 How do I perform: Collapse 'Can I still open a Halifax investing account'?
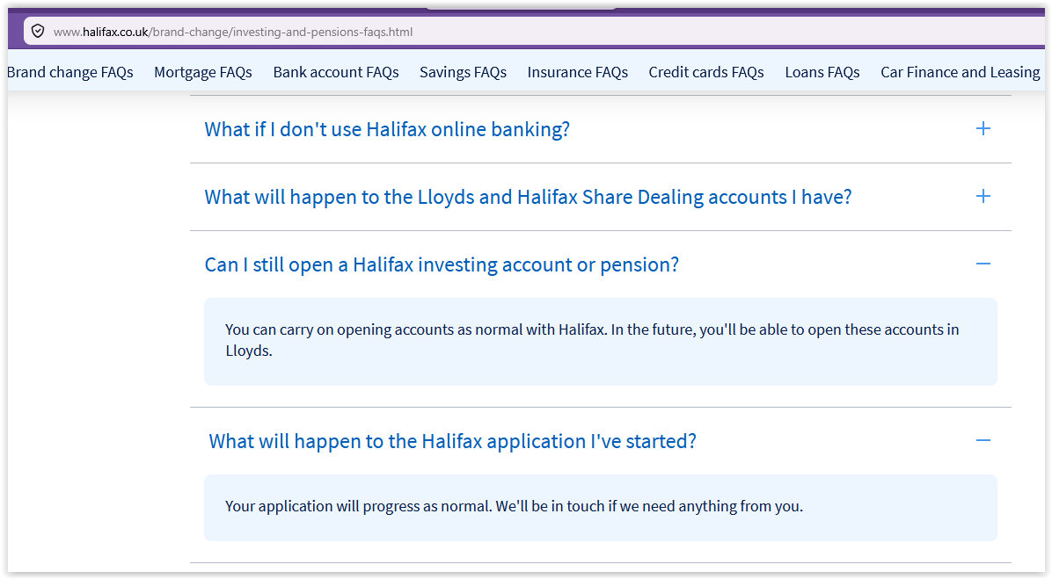tap(442, 264)
